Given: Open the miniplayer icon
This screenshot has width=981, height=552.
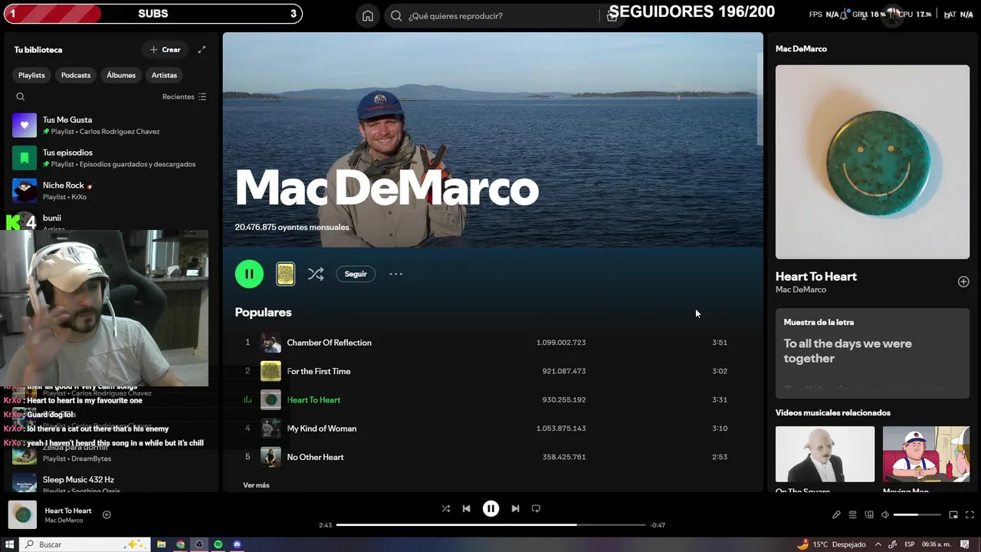Looking at the screenshot, I should 953,515.
